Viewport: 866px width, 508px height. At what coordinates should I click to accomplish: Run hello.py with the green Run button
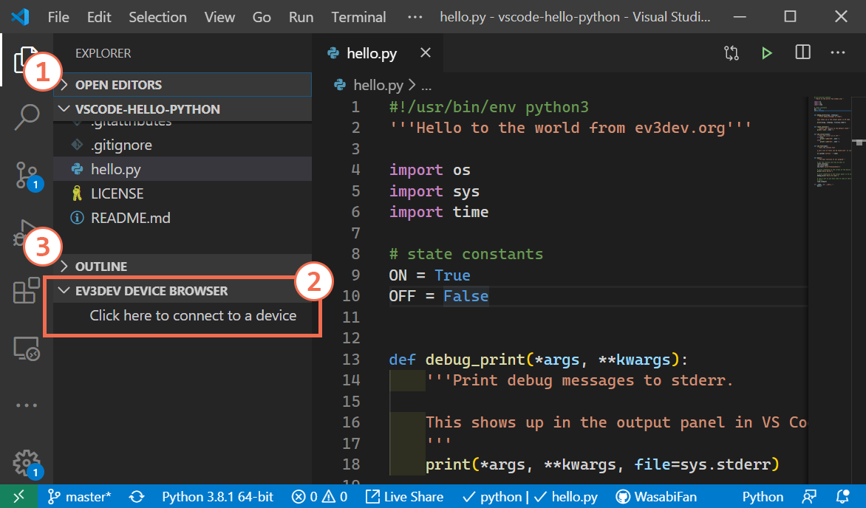(766, 52)
